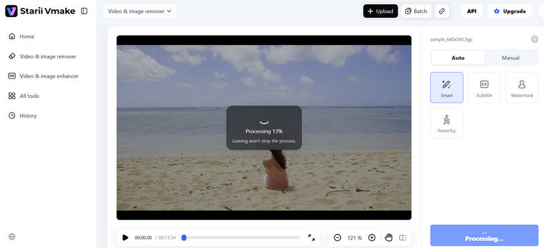This screenshot has width=544, height=248.
Task: Expand the Video & image remover dropdown
Action: pyautogui.click(x=139, y=11)
